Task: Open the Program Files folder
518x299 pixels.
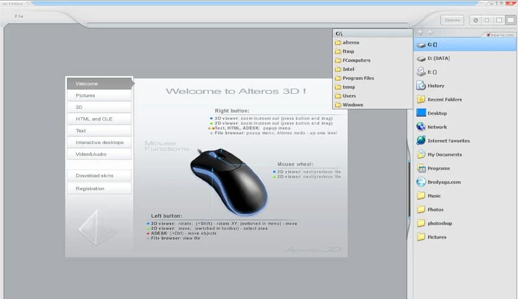Action: pyautogui.click(x=354, y=78)
